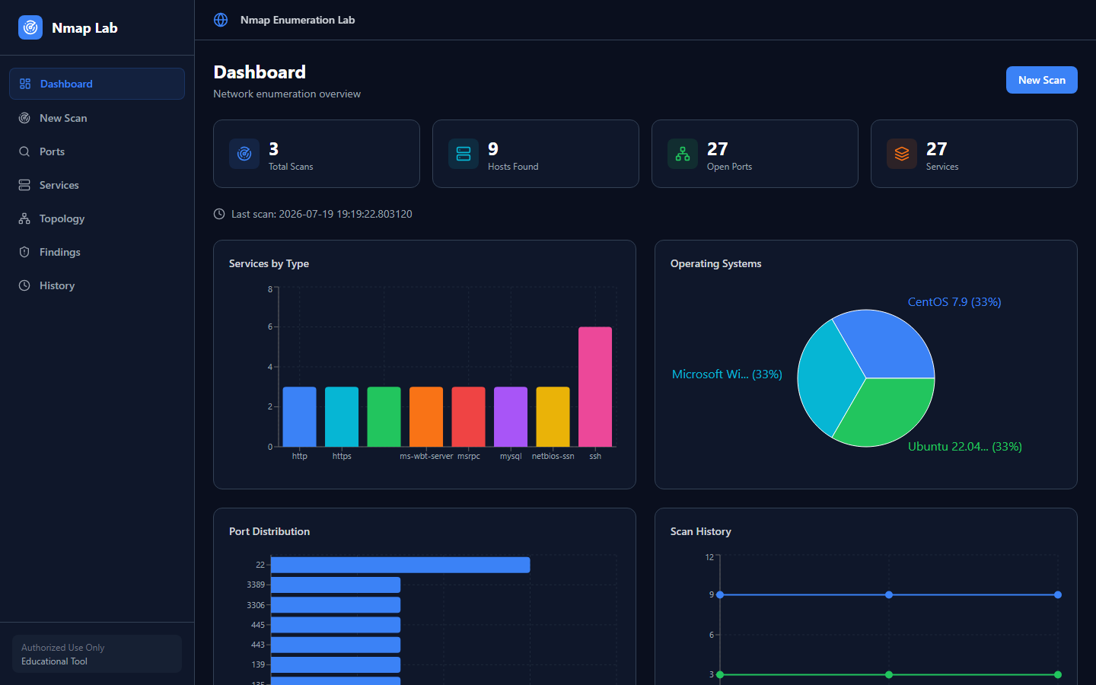Screen dimensions: 1096x685
Task: Select the yellow netbios-ssn bar
Action: point(553,416)
